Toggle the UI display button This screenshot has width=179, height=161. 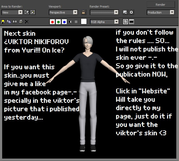pos(131,22)
